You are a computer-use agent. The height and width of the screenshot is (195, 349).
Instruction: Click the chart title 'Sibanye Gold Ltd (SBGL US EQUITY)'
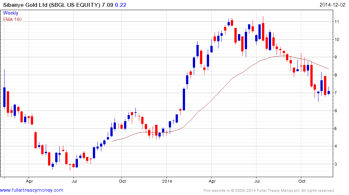point(52,5)
